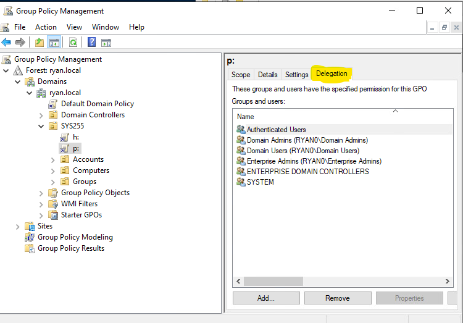
Task: Click the SYS255 OU folder icon
Action: (53, 126)
